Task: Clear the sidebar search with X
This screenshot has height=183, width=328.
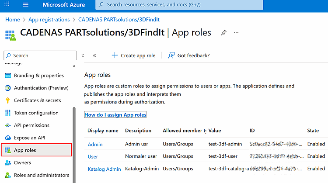Action: pos(83,55)
